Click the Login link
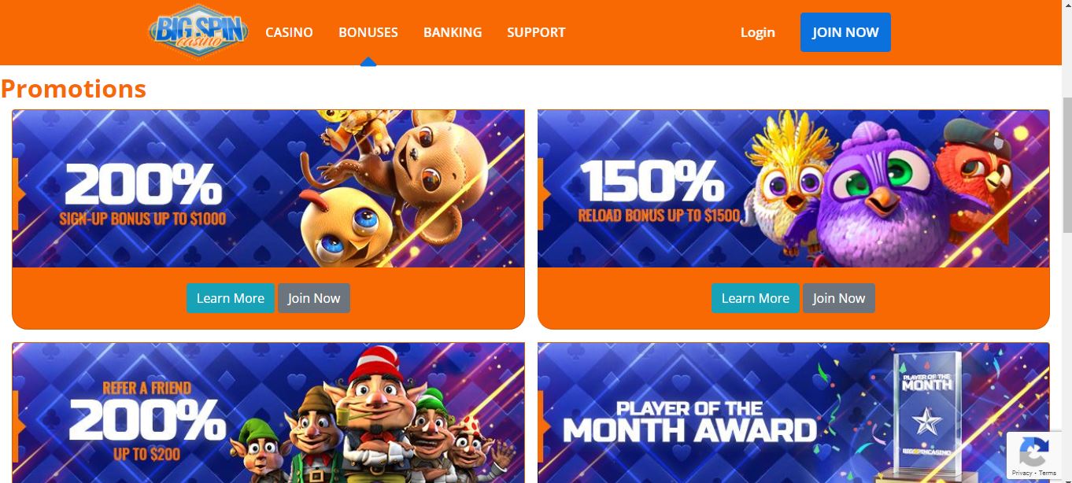1072x483 pixels. (757, 32)
